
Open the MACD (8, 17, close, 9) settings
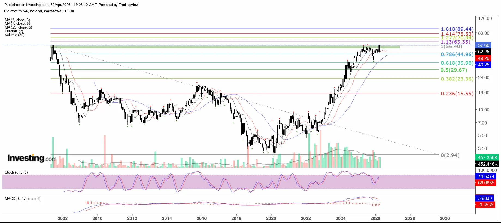23,199
